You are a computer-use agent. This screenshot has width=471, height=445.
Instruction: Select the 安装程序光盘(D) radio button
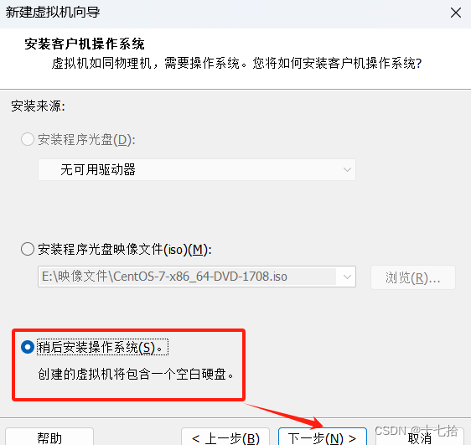coord(28,139)
